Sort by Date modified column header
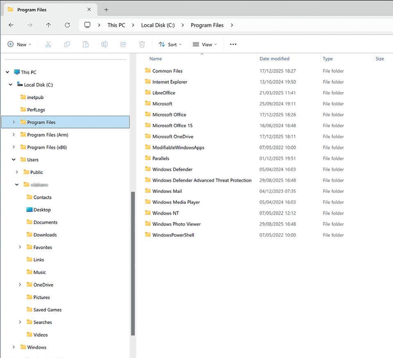The height and width of the screenshot is (358, 393). [x=274, y=59]
